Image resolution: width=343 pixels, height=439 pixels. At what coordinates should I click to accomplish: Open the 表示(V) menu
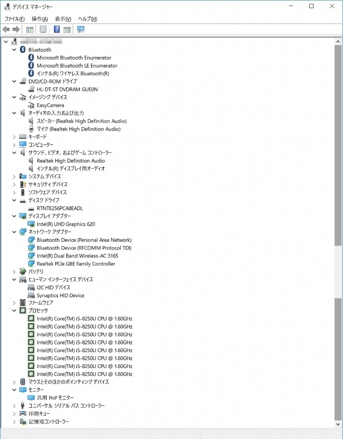pyautogui.click(x=63, y=19)
